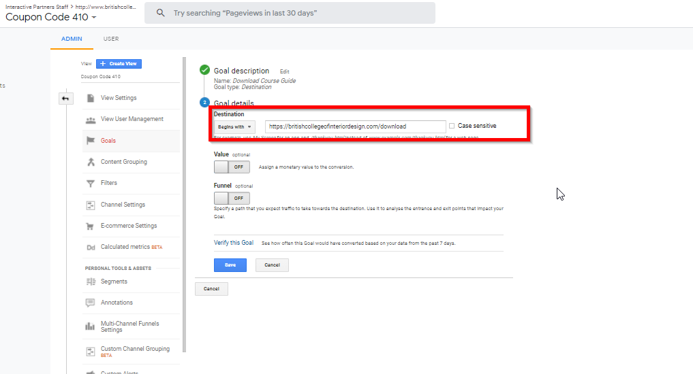693x374 pixels.
Task: Click the Annotations speech bubble icon
Action: [90, 303]
